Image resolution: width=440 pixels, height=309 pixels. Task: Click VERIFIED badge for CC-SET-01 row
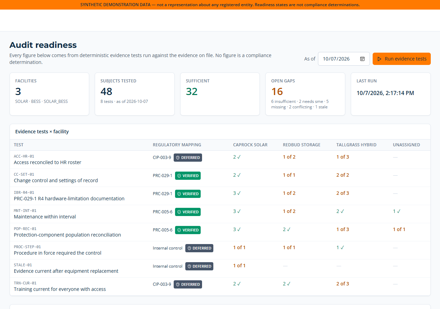pos(188,176)
